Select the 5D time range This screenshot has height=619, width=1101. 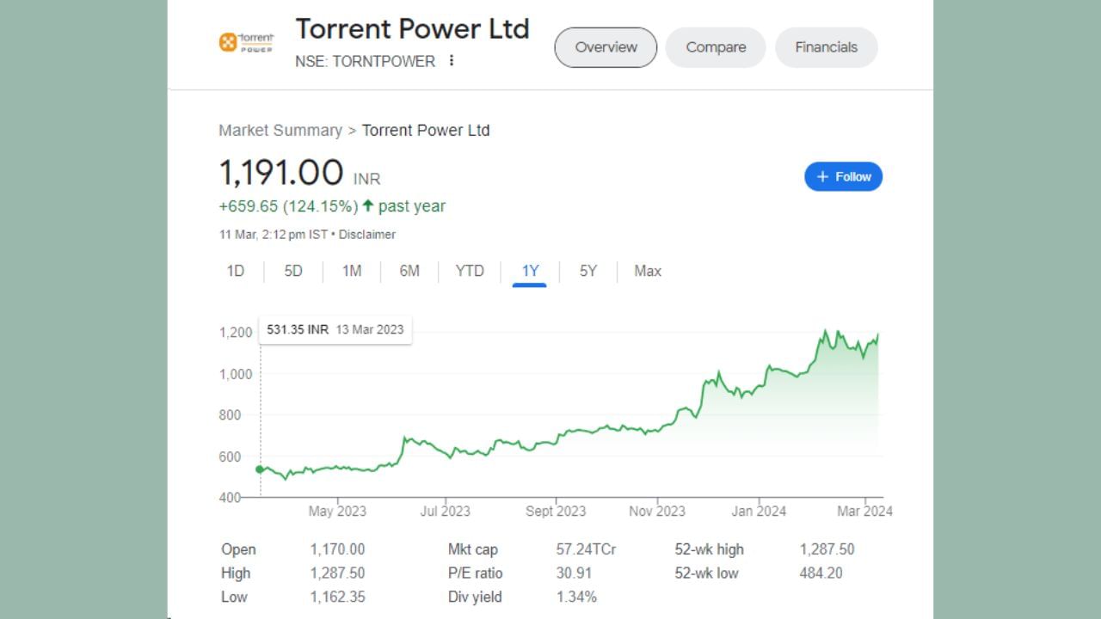(x=293, y=271)
